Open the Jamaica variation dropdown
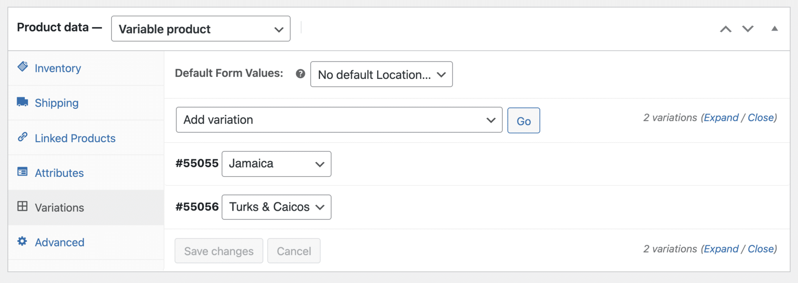Screen dimensions: 798x283 coord(276,164)
